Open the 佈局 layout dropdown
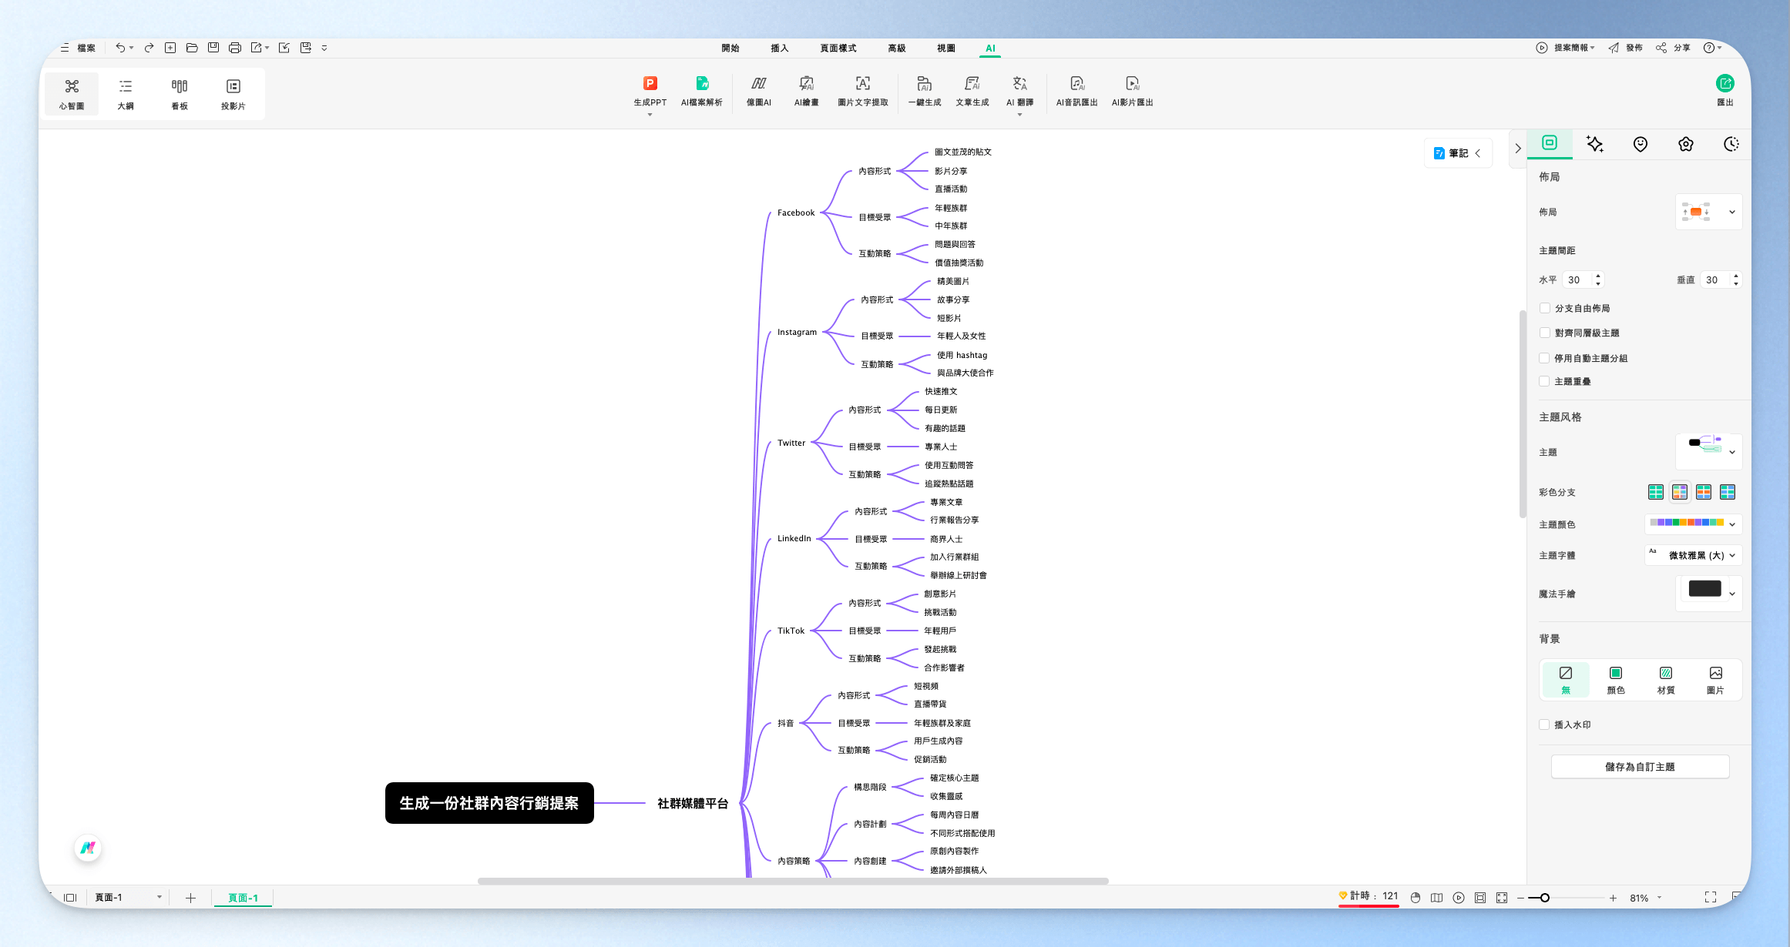Image resolution: width=1790 pixels, height=947 pixels. 1708,212
